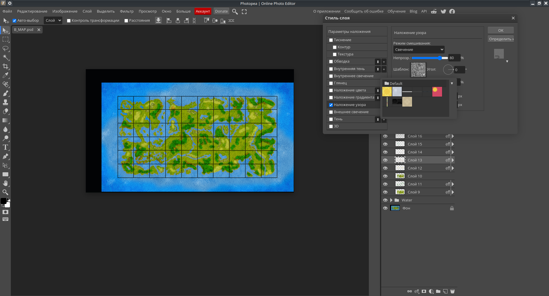Select the pink pattern swatch with yellow circle
The image size is (549, 296).
click(437, 92)
